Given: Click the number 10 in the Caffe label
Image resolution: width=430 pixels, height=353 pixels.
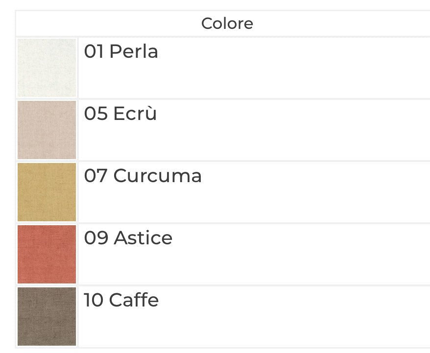Looking at the screenshot, I should (93, 300).
